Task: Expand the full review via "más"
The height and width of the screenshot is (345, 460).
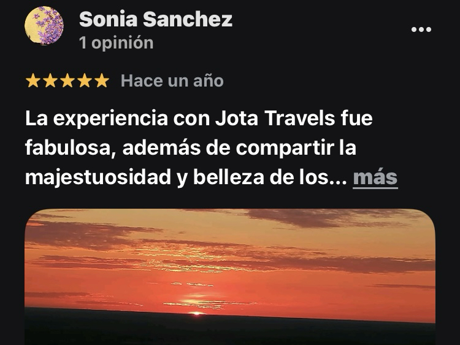Action: pyautogui.click(x=375, y=178)
